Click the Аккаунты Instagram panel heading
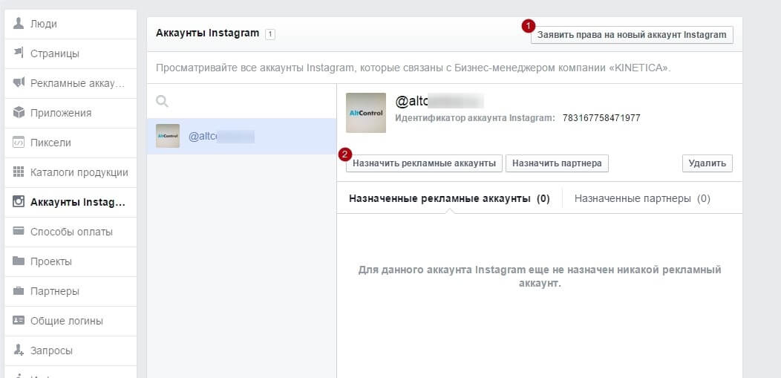This screenshot has width=781, height=378. (x=207, y=33)
